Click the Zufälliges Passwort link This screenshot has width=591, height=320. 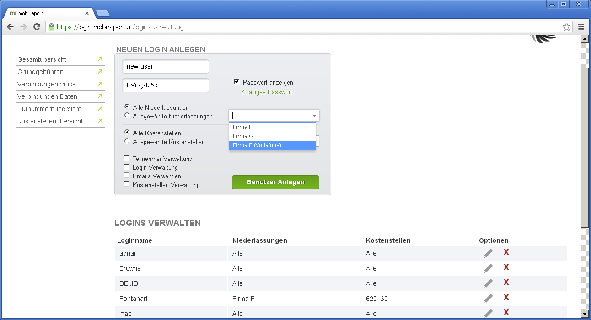coord(266,92)
